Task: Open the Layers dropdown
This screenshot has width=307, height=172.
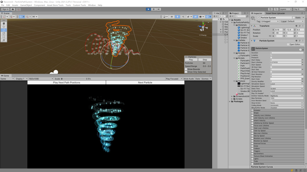Action: [x=285, y=9]
